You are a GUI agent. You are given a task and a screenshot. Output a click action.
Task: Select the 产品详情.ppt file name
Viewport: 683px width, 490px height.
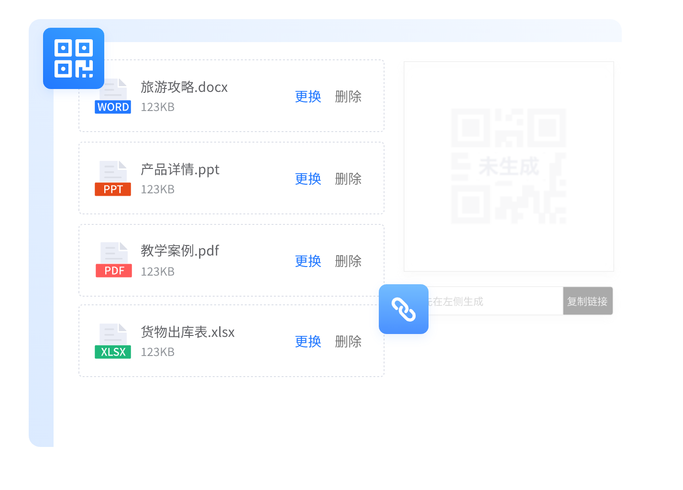(180, 169)
